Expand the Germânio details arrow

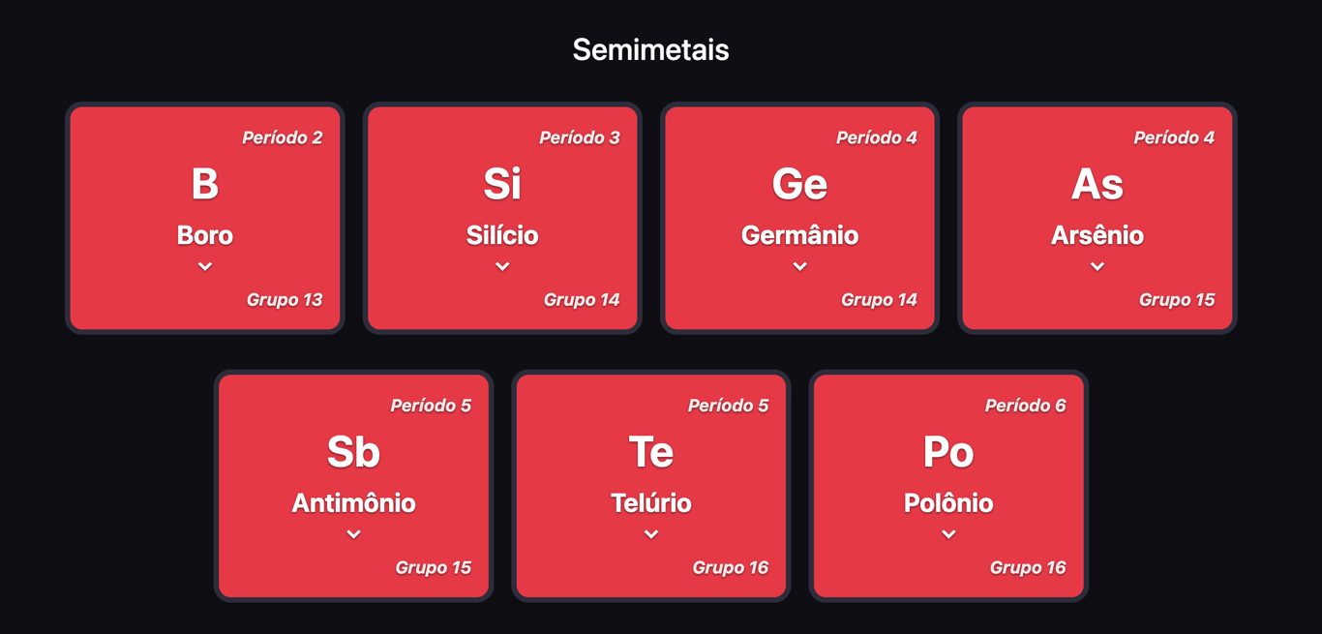click(798, 265)
